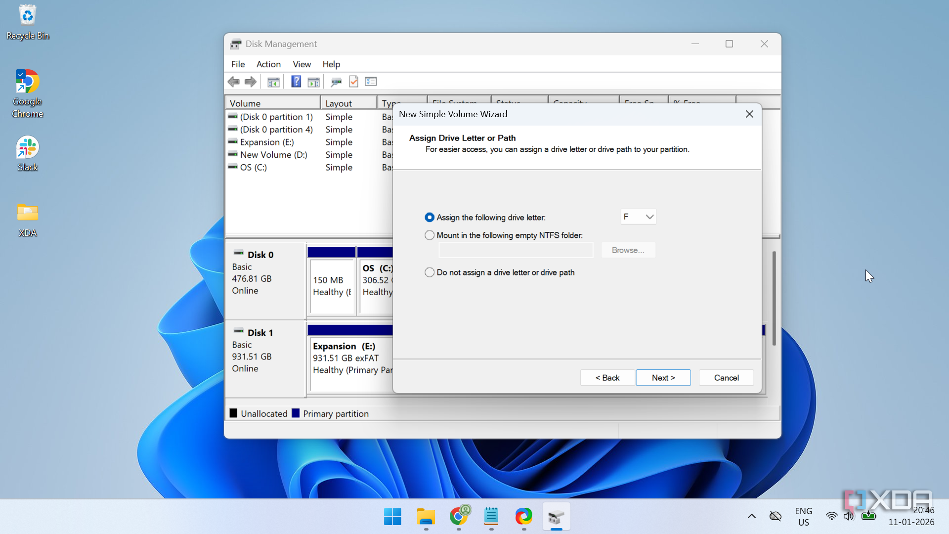The width and height of the screenshot is (949, 534).
Task: Select Google Chrome desktop shortcut
Action: pyautogui.click(x=28, y=94)
